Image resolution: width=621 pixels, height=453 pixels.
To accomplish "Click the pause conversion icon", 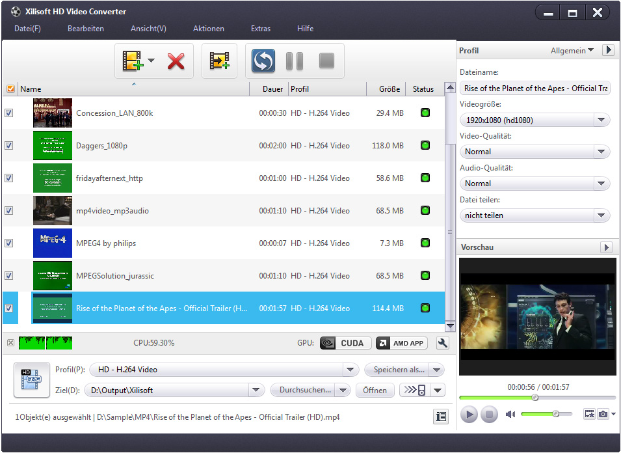I will click(295, 61).
